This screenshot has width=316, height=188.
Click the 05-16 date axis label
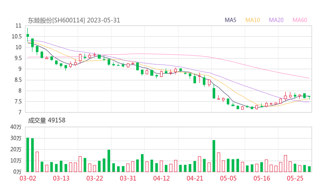click(x=262, y=178)
